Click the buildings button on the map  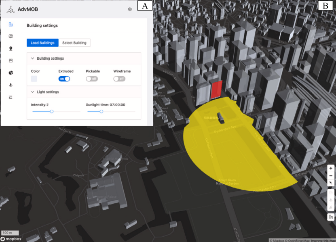pos(331,217)
